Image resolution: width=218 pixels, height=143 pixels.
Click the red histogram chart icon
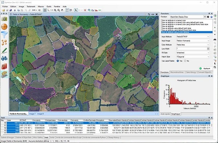(x=96, y=10)
